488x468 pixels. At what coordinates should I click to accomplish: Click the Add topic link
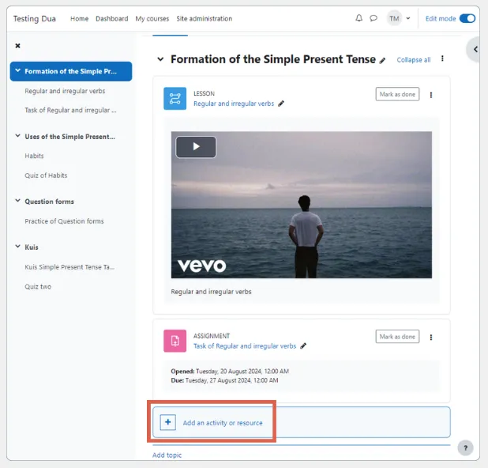(167, 455)
